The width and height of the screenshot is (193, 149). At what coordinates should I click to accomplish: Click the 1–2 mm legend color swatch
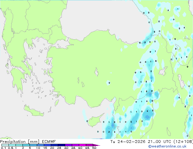(19, 145)
